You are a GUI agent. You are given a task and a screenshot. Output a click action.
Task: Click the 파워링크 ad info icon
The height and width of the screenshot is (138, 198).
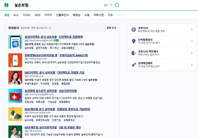click(50, 28)
